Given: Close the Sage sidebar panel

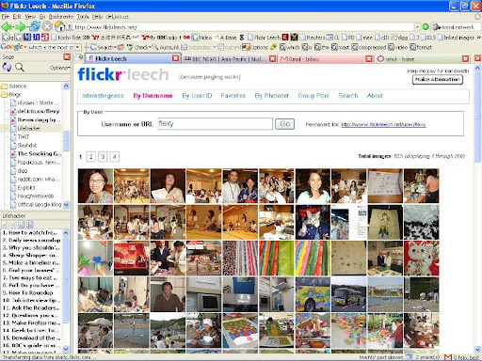Looking at the screenshot, I should [x=67, y=56].
